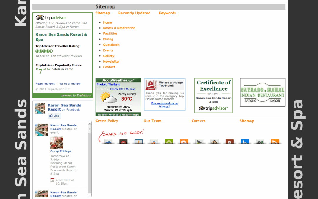
Task: Open the Dining link
Action: point(108,39)
